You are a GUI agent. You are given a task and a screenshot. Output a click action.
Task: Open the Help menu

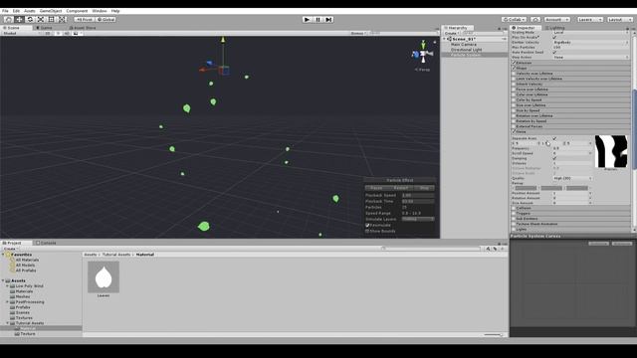pyautogui.click(x=115, y=11)
